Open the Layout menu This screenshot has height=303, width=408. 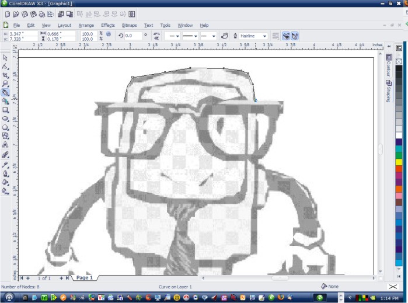[x=64, y=25]
